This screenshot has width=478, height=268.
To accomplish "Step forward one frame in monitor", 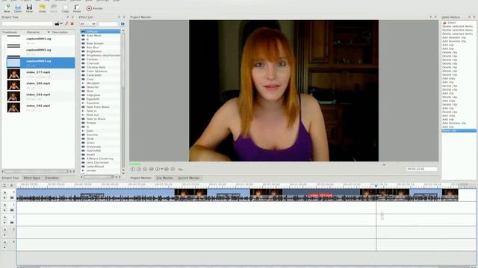I will point(167,169).
